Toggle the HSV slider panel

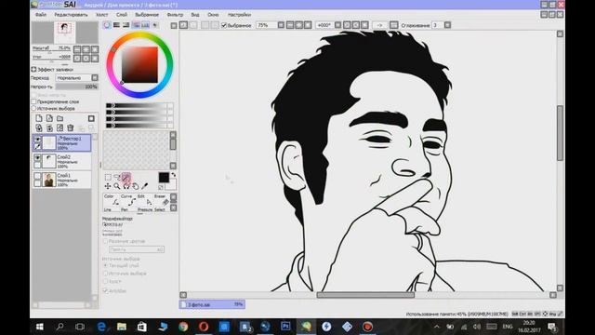(x=126, y=25)
